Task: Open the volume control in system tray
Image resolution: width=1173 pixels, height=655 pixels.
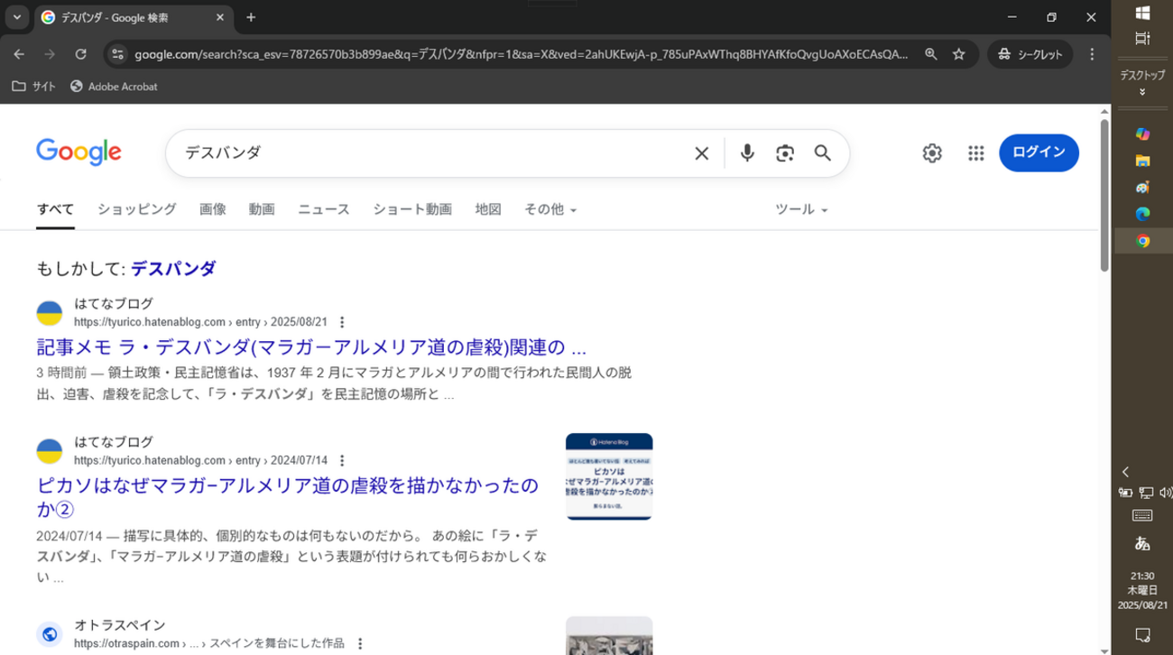Action: [x=1165, y=493]
